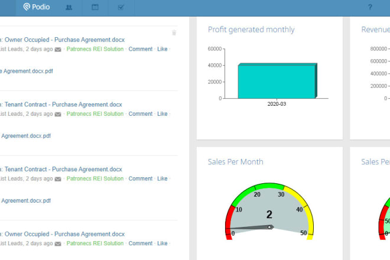The height and width of the screenshot is (260, 390).
Task: Open Patronecs REI Solution on second Tenant Contract post
Action: pyautogui.click(x=95, y=178)
